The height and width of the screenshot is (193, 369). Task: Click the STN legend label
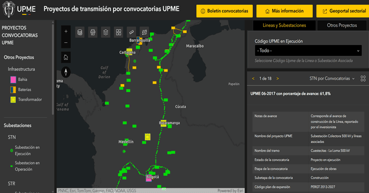[x=12, y=137]
